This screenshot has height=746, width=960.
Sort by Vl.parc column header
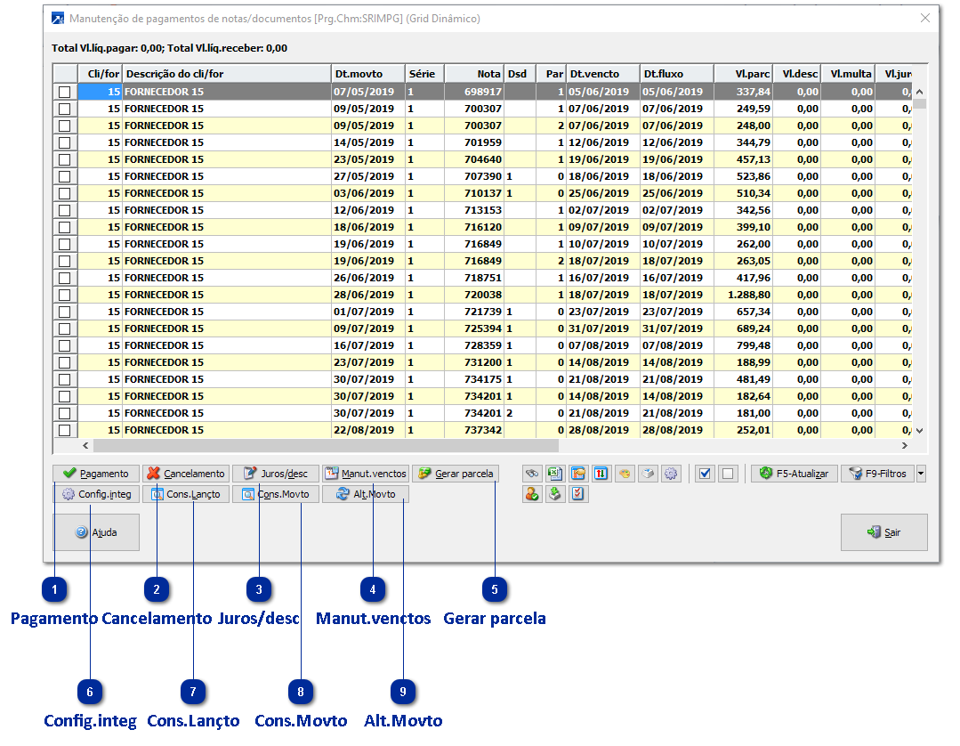[x=744, y=74]
